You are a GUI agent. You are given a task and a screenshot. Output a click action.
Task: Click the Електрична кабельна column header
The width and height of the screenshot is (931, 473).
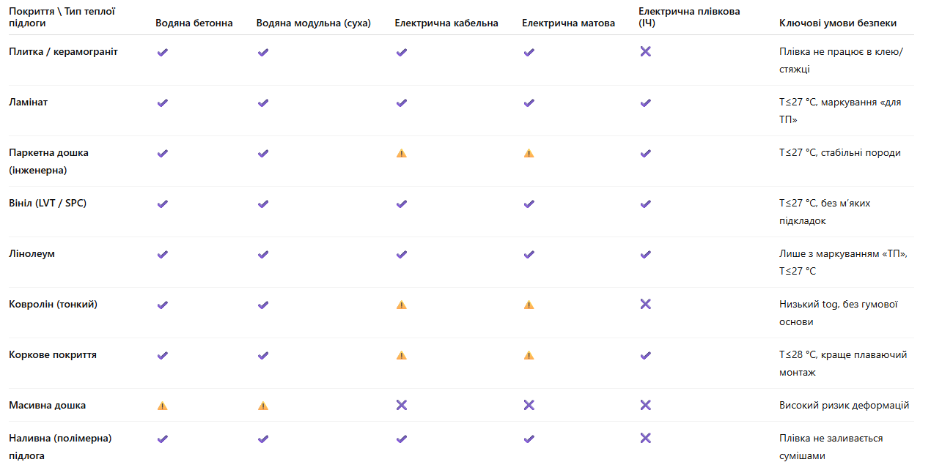446,23
